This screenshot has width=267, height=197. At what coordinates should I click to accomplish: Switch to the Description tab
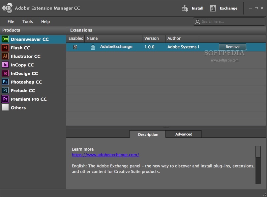click(x=148, y=134)
